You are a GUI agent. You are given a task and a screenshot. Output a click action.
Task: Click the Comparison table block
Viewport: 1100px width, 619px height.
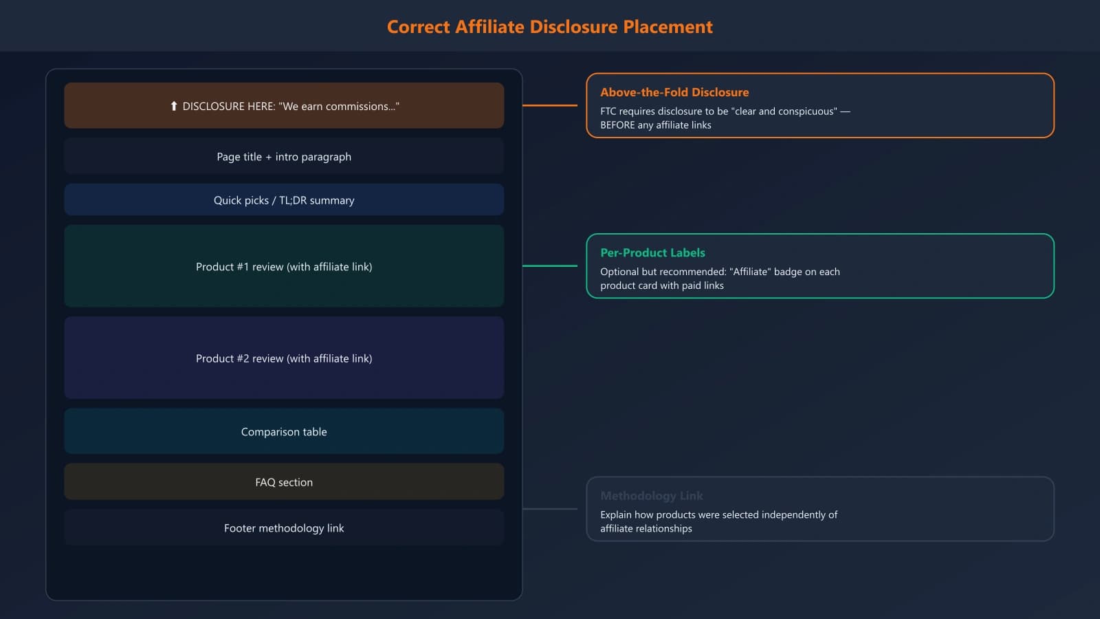(284, 431)
